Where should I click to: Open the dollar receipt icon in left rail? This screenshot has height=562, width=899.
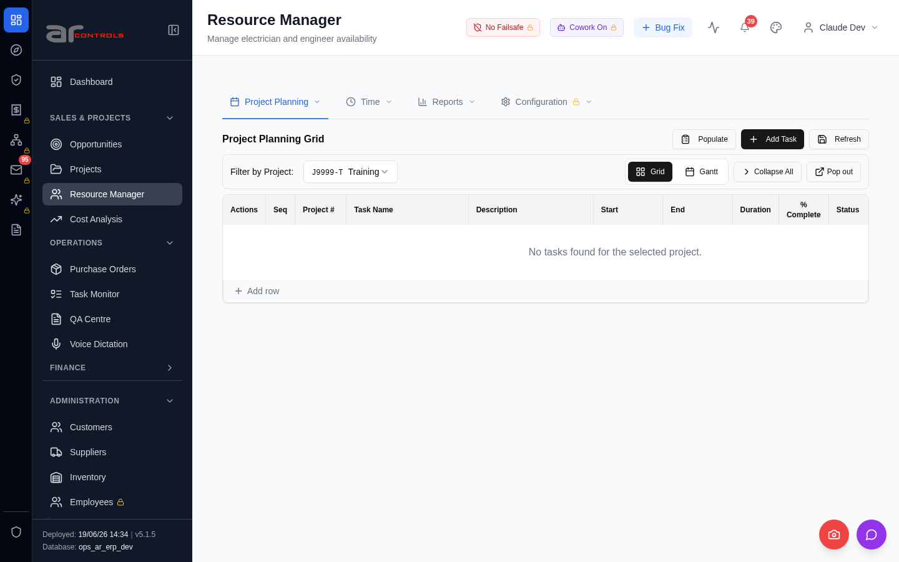(16, 110)
